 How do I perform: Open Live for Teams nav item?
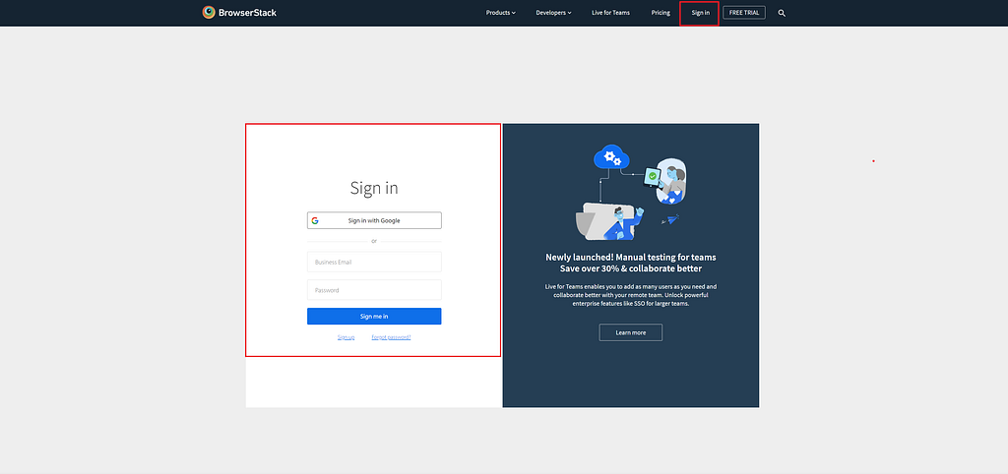click(610, 13)
